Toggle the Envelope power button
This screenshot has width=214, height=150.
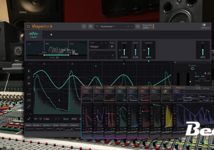coord(192,68)
